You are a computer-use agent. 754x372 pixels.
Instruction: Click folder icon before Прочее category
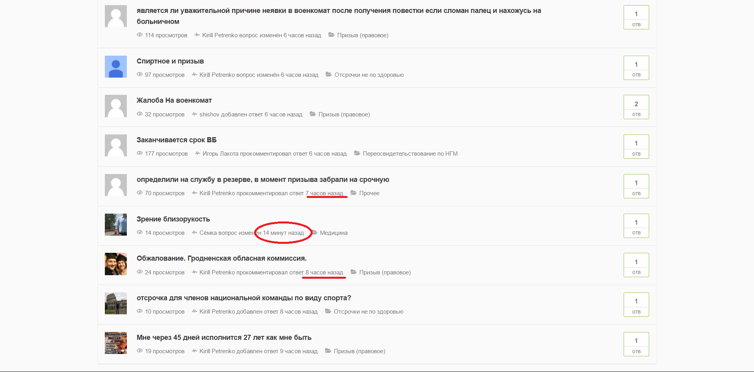click(353, 193)
